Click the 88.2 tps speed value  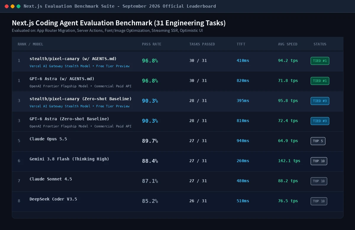coord(288,181)
